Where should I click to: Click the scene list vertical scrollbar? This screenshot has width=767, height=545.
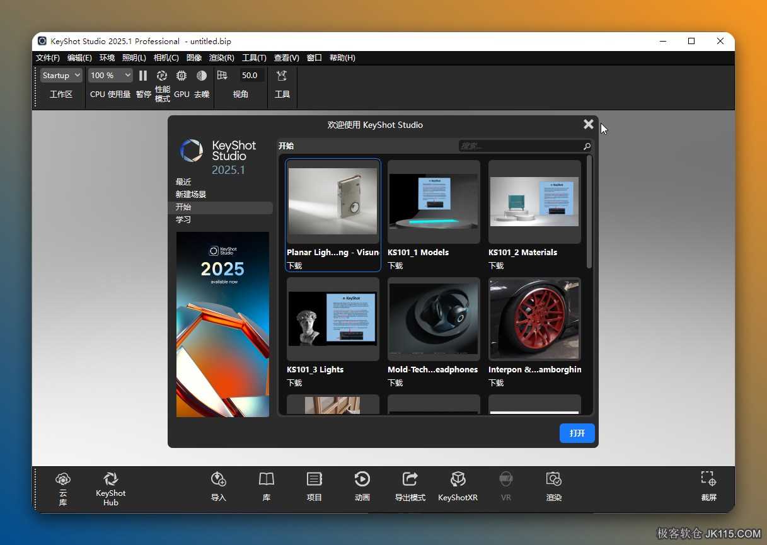coord(589,212)
